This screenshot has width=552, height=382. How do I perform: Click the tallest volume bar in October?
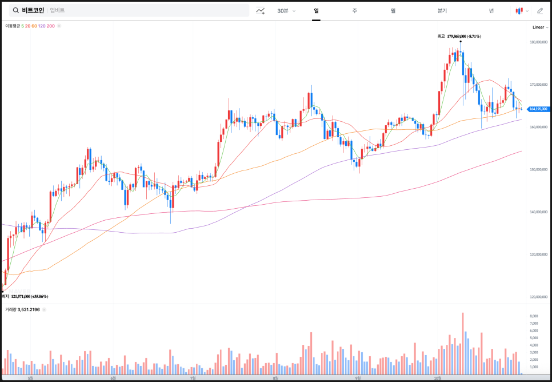click(463, 343)
